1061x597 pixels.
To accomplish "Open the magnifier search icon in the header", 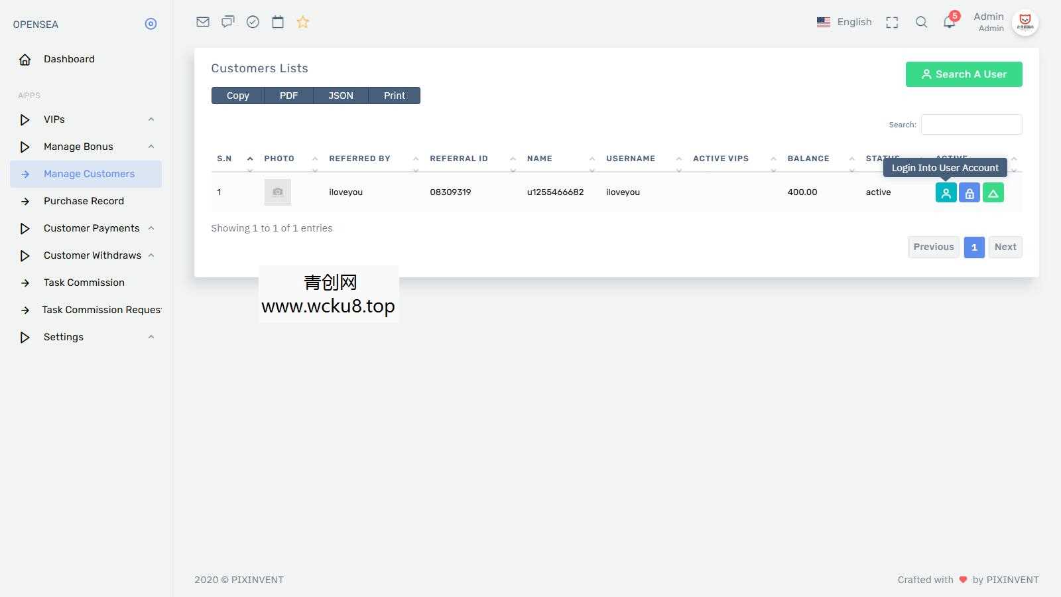I will point(922,22).
